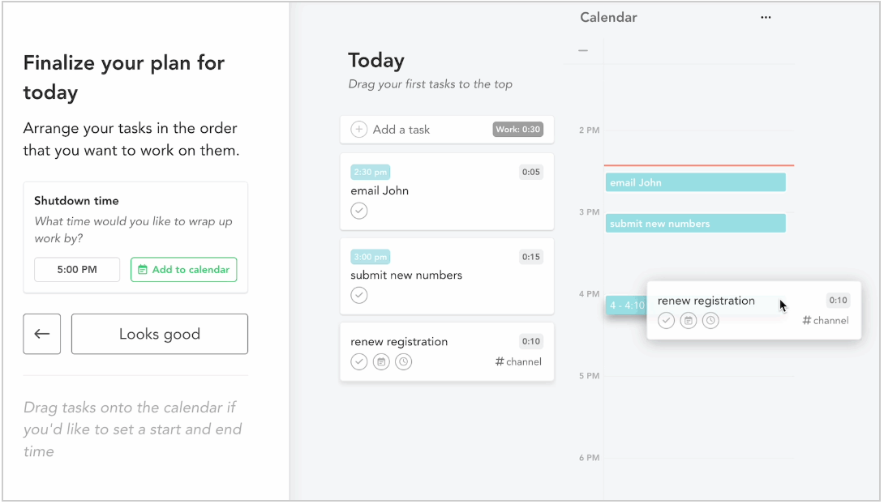
Task: Click calendar icon on renew registration list card
Action: 381,361
